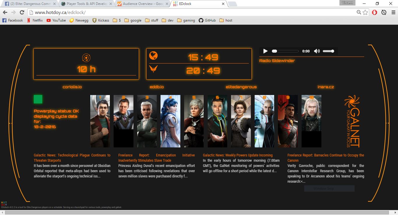The width and height of the screenshot is (398, 215).
Task: Close the Audience Overview tab
Action: click(167, 4)
